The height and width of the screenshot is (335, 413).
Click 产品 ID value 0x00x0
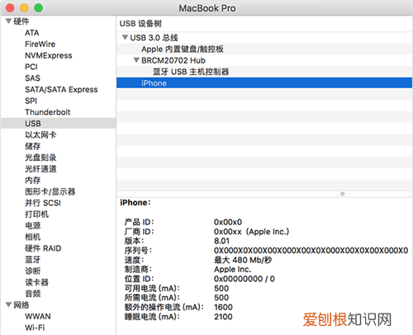(x=228, y=222)
